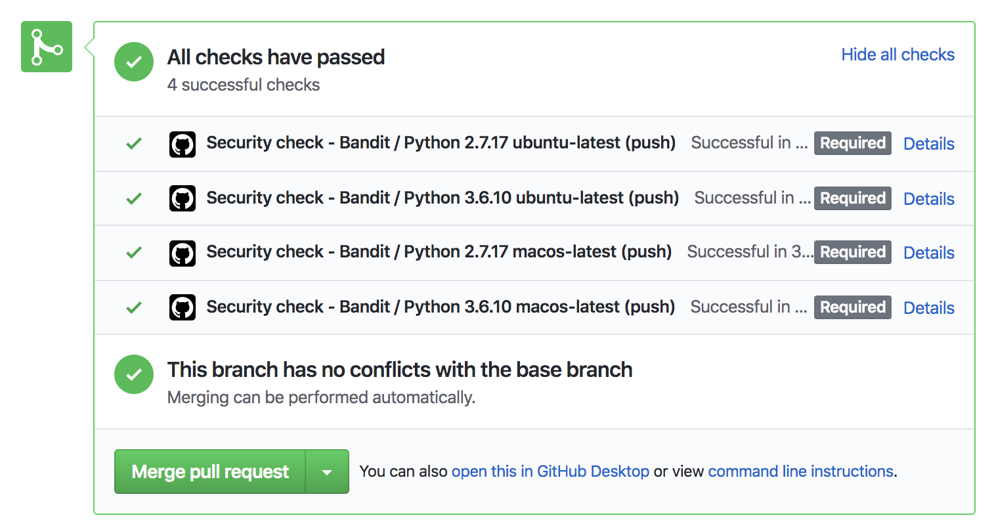Click 'Successful in 3...' status of Python 2.7.17 macos row
The image size is (994, 528).
pyautogui.click(x=750, y=252)
